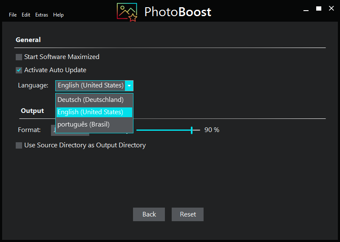Click the Format: label
Image resolution: width=340 pixels, height=242 pixels.
point(29,130)
